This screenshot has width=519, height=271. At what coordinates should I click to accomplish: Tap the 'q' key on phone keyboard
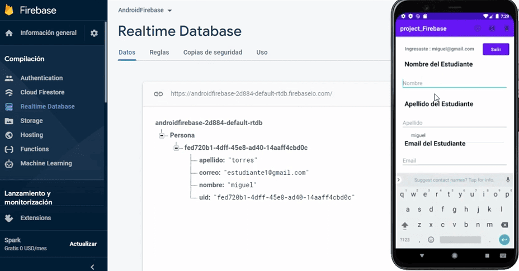point(402,194)
